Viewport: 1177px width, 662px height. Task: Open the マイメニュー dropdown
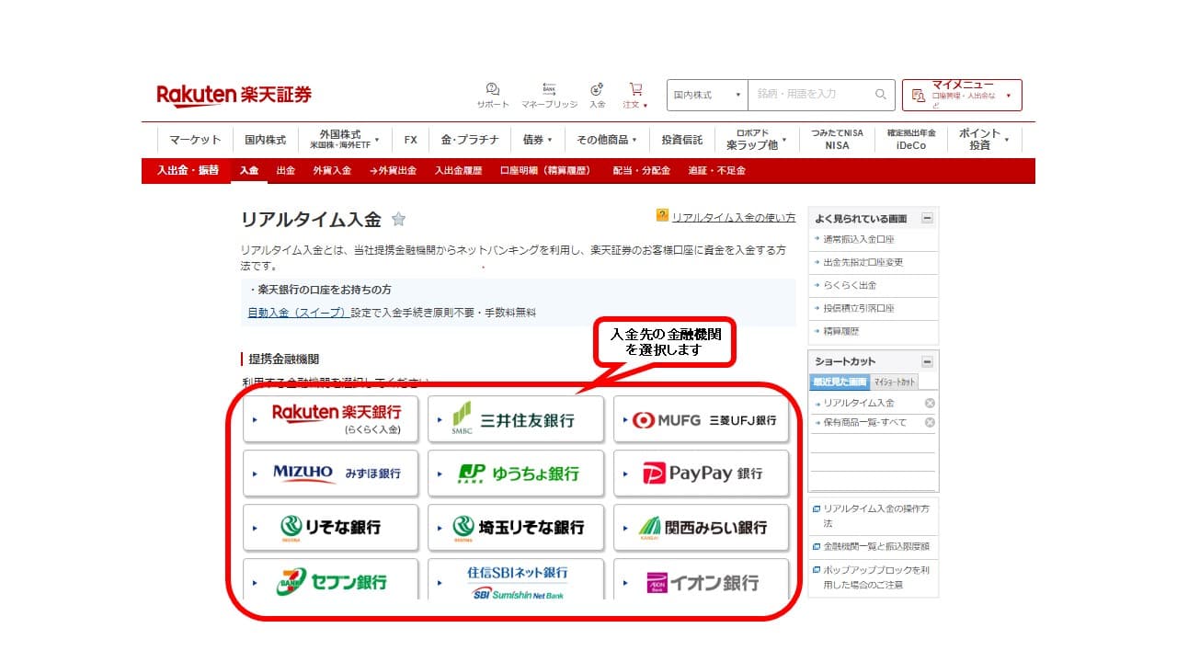pyautogui.click(x=962, y=95)
